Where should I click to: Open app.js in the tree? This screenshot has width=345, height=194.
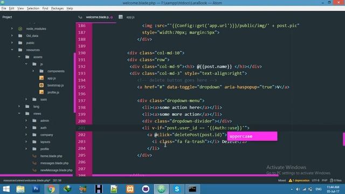[x=52, y=78]
